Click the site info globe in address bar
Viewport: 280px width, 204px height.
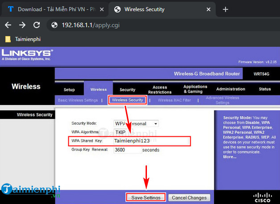tap(54, 25)
